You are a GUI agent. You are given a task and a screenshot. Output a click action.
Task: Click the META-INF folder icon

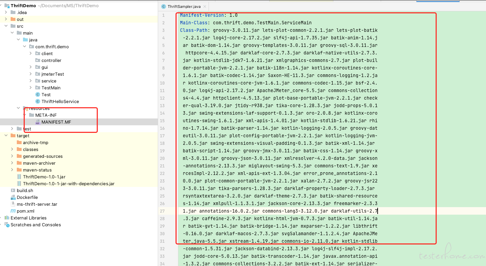[x=32, y=115]
